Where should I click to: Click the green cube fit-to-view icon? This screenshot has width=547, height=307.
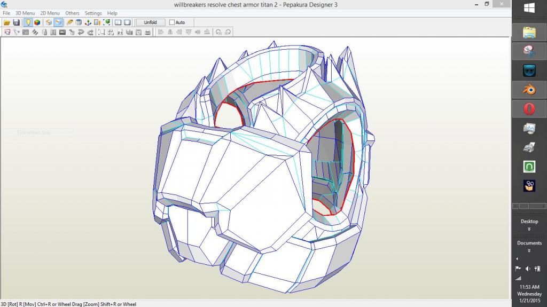click(107, 22)
